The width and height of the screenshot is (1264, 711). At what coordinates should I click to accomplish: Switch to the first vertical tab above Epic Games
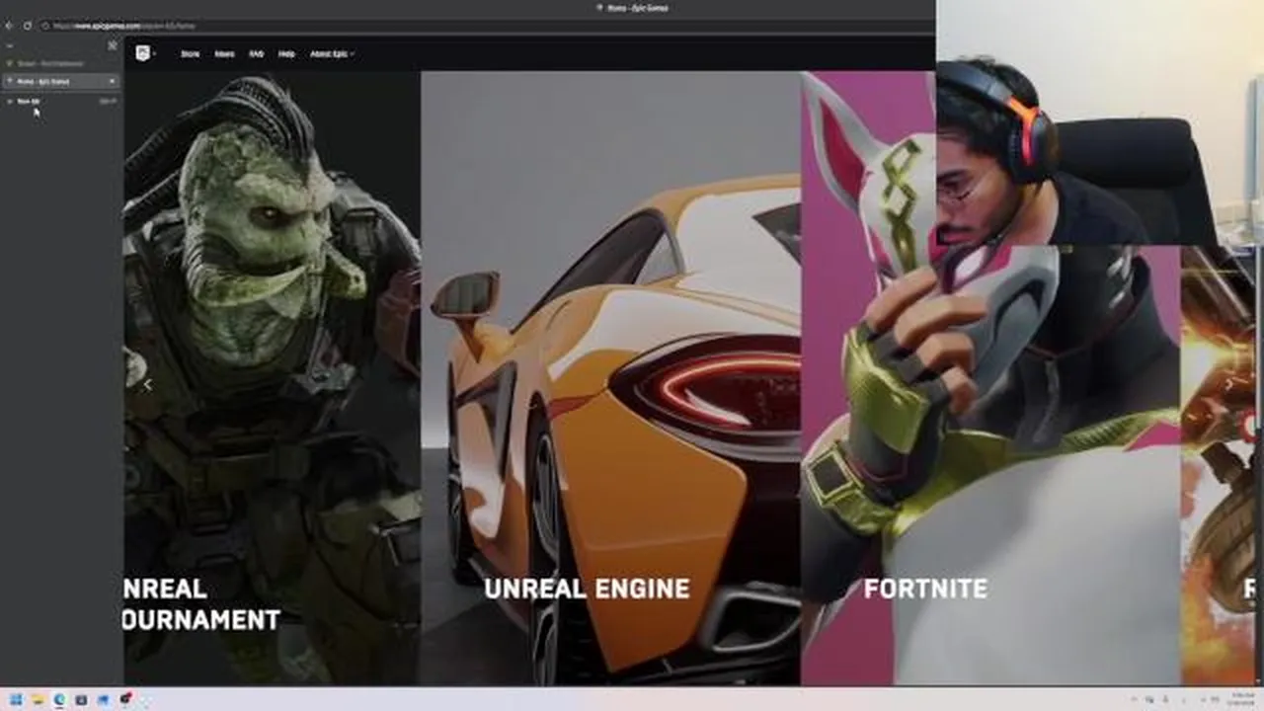point(61,63)
